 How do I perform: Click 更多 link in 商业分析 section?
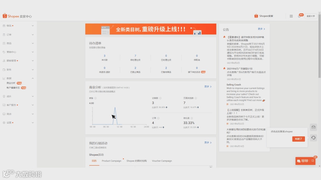pyautogui.click(x=208, y=87)
